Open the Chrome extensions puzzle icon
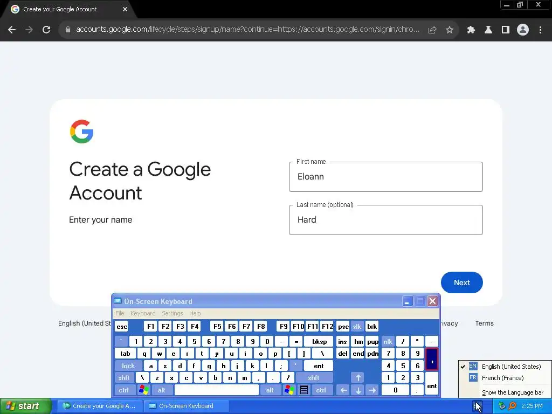The width and height of the screenshot is (552, 414). [471, 30]
